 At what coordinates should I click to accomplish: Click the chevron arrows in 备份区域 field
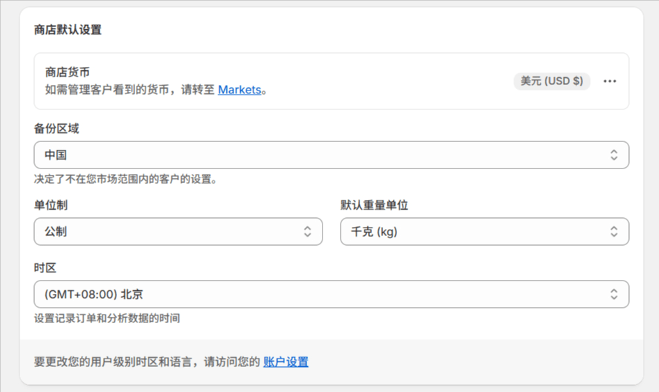coord(614,155)
